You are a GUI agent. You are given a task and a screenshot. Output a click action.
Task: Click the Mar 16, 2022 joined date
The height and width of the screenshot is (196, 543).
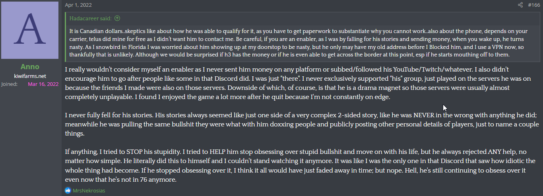pyautogui.click(x=43, y=84)
